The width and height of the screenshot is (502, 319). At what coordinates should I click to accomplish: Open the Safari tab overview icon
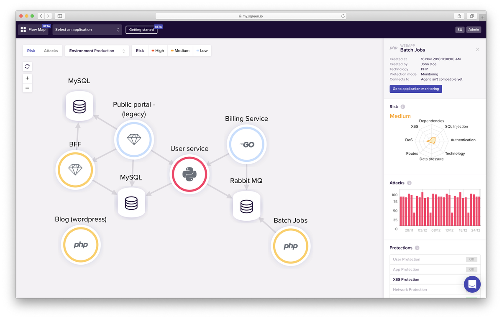click(x=472, y=16)
